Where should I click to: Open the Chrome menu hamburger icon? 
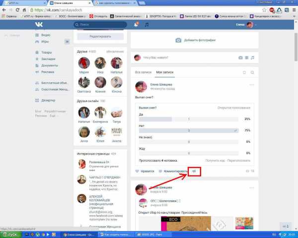click(x=294, y=10)
